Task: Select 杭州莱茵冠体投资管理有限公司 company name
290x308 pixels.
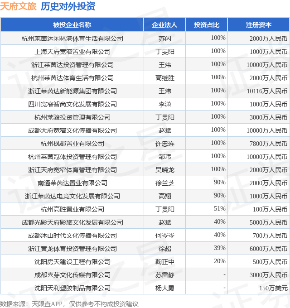Action: click(x=72, y=157)
